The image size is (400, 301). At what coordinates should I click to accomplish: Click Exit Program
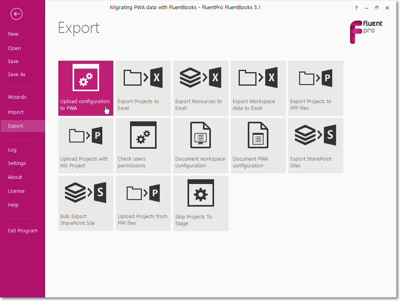pyautogui.click(x=23, y=230)
